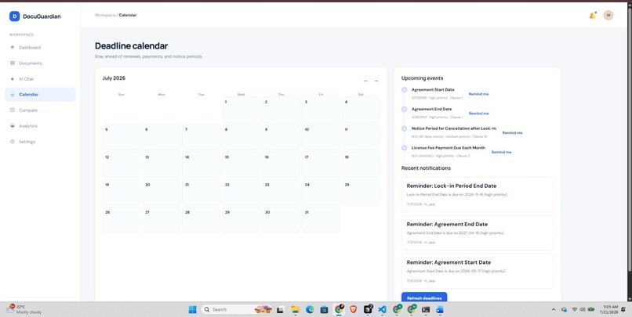This screenshot has height=317, width=632.
Task: Click the Agreement End Date upcoming event title
Action: pyautogui.click(x=432, y=109)
